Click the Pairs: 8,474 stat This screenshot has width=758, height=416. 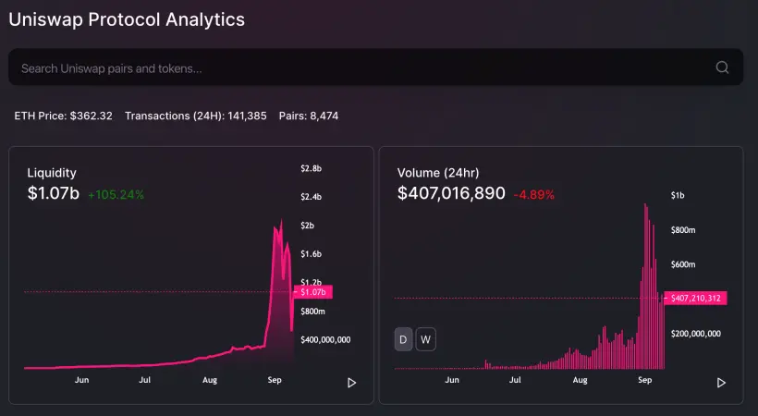click(309, 116)
